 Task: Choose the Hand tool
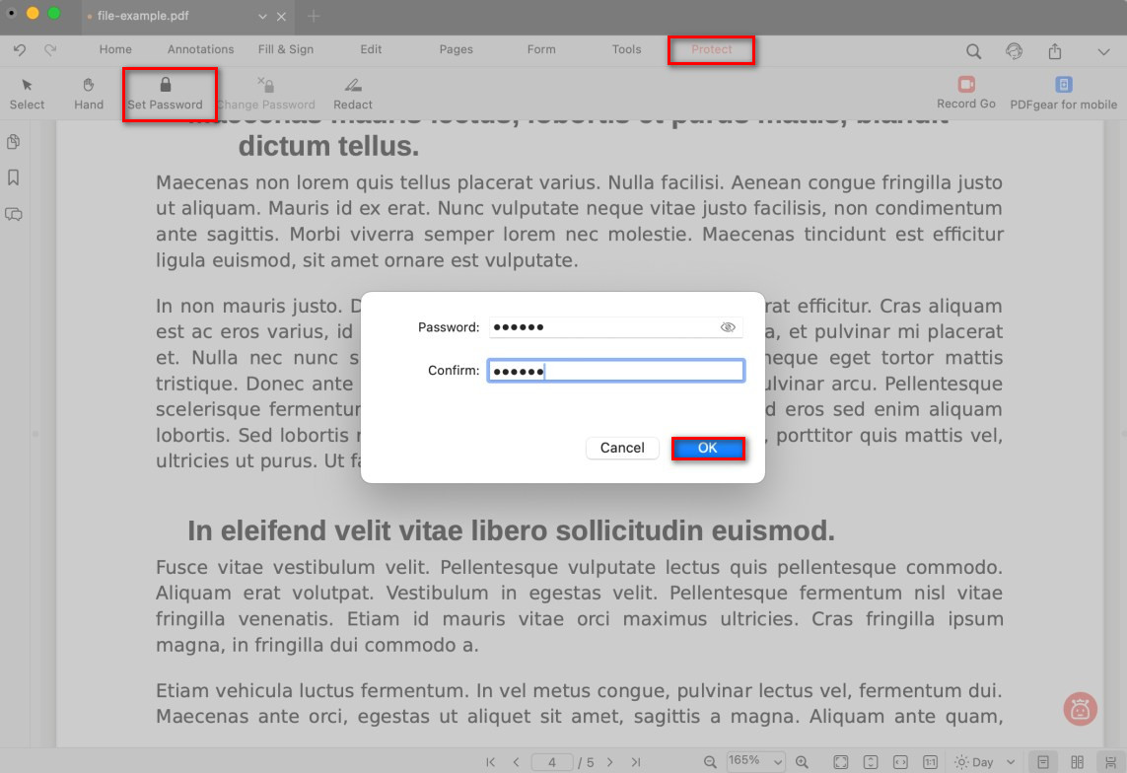[89, 94]
